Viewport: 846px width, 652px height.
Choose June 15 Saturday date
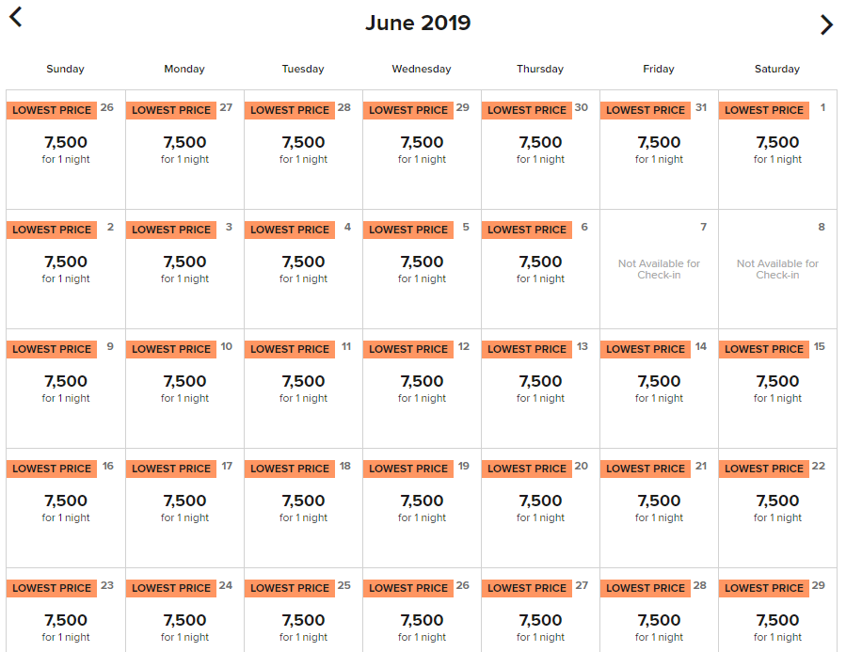pyautogui.click(x=777, y=389)
